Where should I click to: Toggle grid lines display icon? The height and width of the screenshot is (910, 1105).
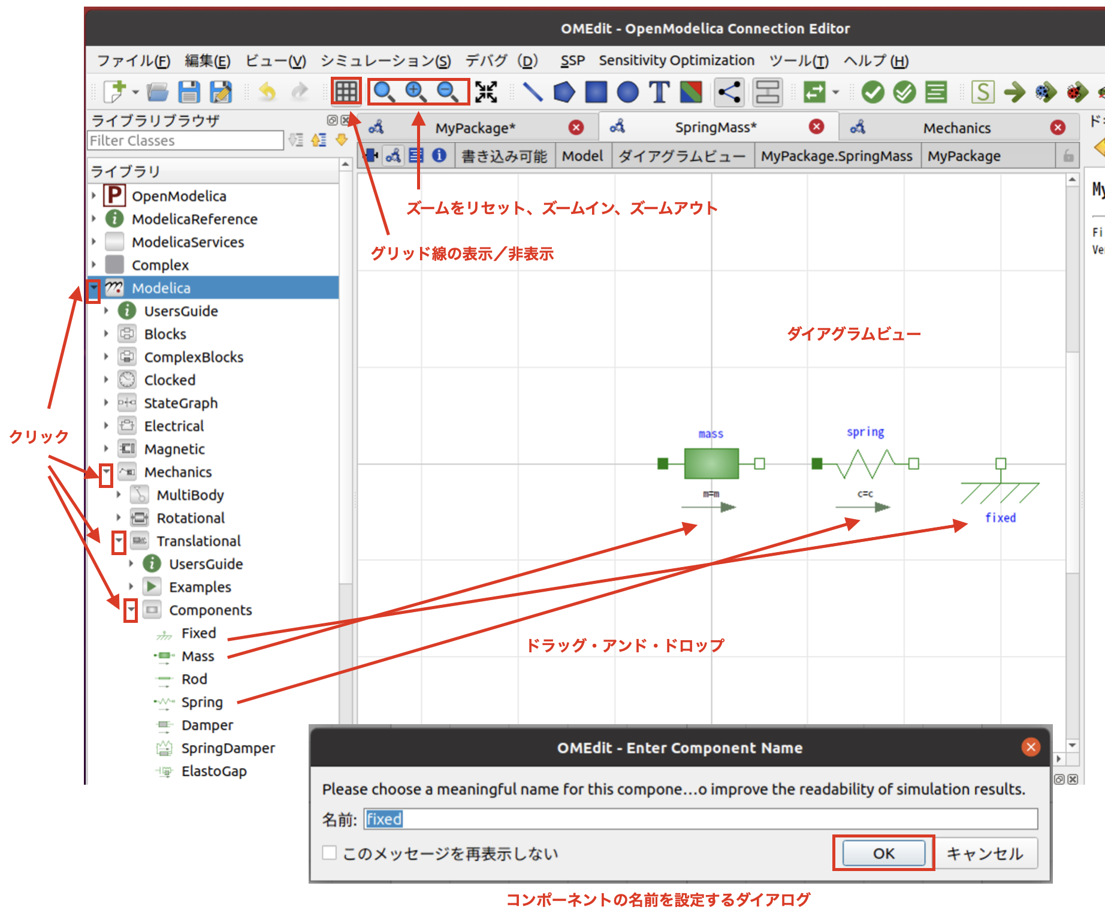point(346,92)
